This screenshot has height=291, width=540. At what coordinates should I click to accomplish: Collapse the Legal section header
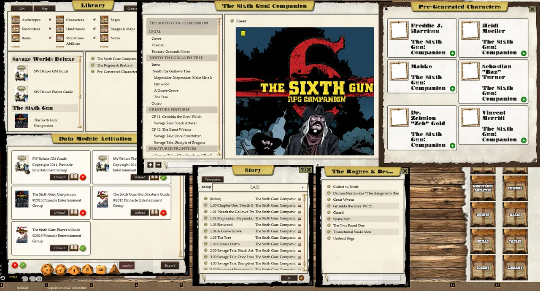[x=182, y=32]
